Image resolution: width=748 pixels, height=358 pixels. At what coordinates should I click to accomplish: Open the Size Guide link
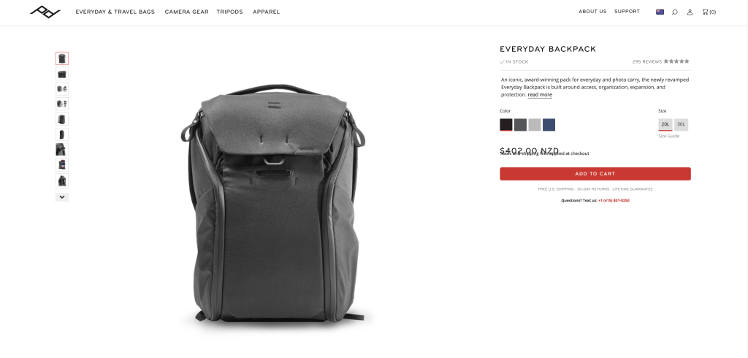[x=669, y=136]
